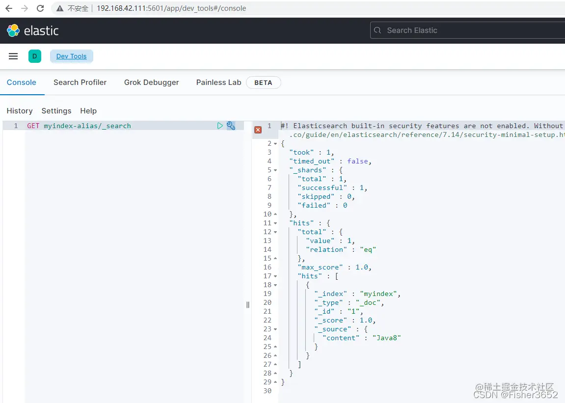This screenshot has width=565, height=403.
Task: Open the hamburger navigation menu
Action: click(x=13, y=56)
